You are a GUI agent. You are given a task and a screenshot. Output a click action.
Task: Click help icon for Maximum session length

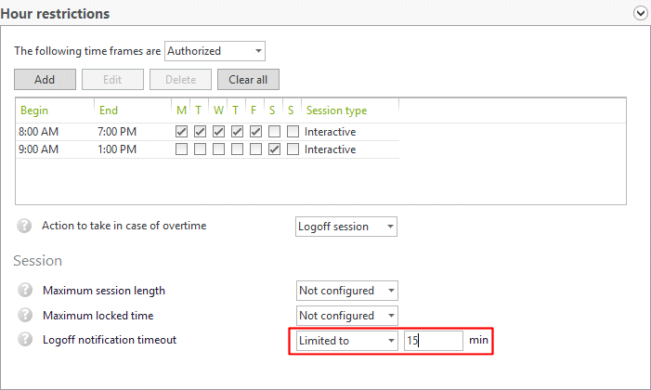pos(24,291)
